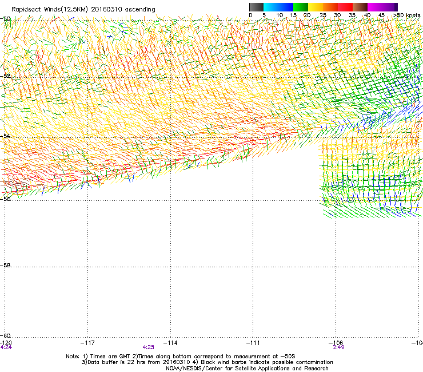Click the -52 latitude axis label
The width and height of the screenshot is (423, 372).
[x=5, y=76]
